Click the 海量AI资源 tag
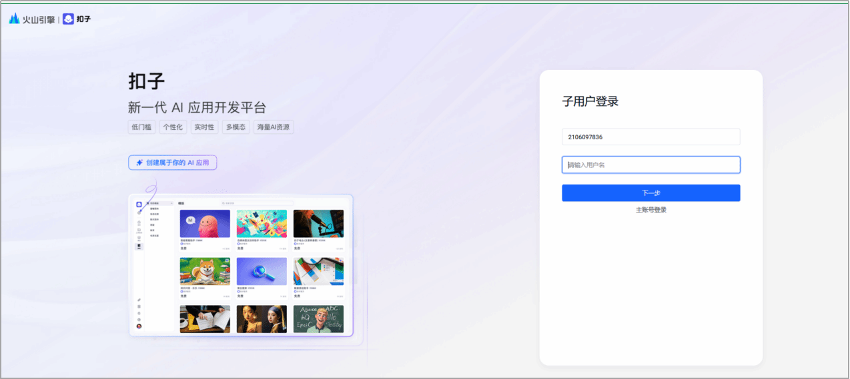The height and width of the screenshot is (379, 850). tap(274, 127)
